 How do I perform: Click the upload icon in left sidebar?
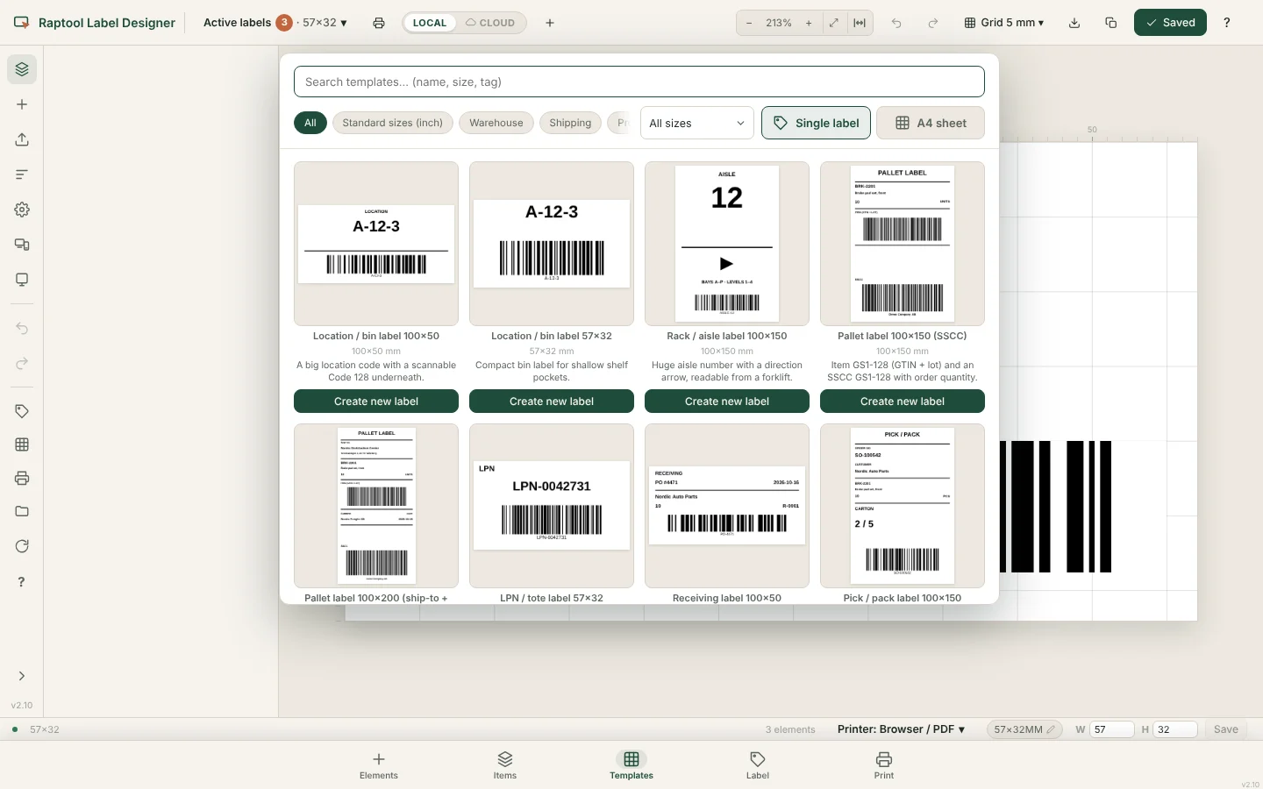click(22, 139)
